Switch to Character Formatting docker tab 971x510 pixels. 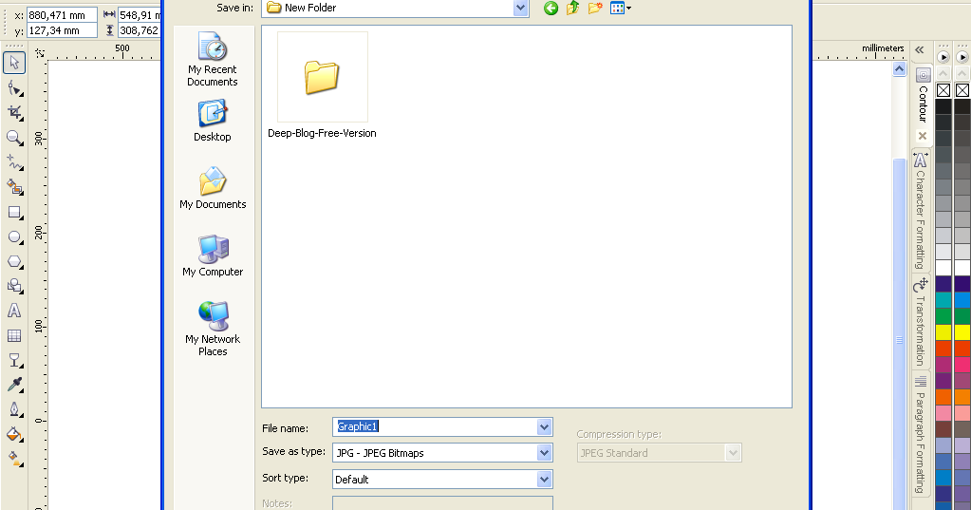[x=921, y=211]
